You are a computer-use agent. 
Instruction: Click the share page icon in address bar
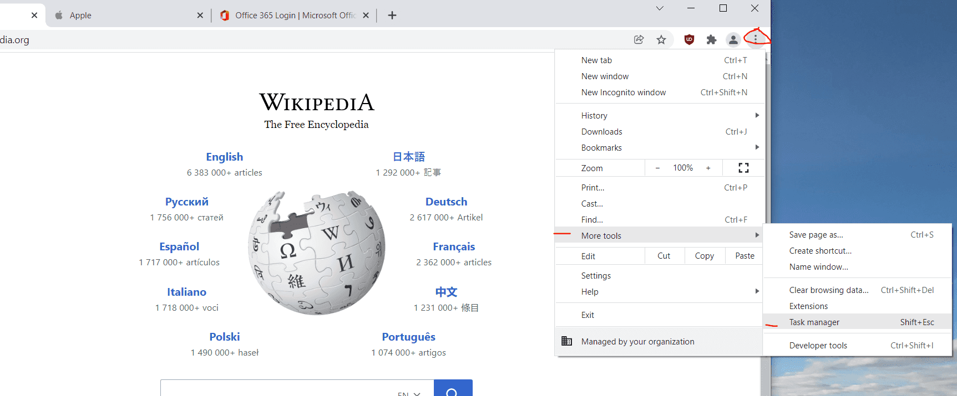(639, 39)
